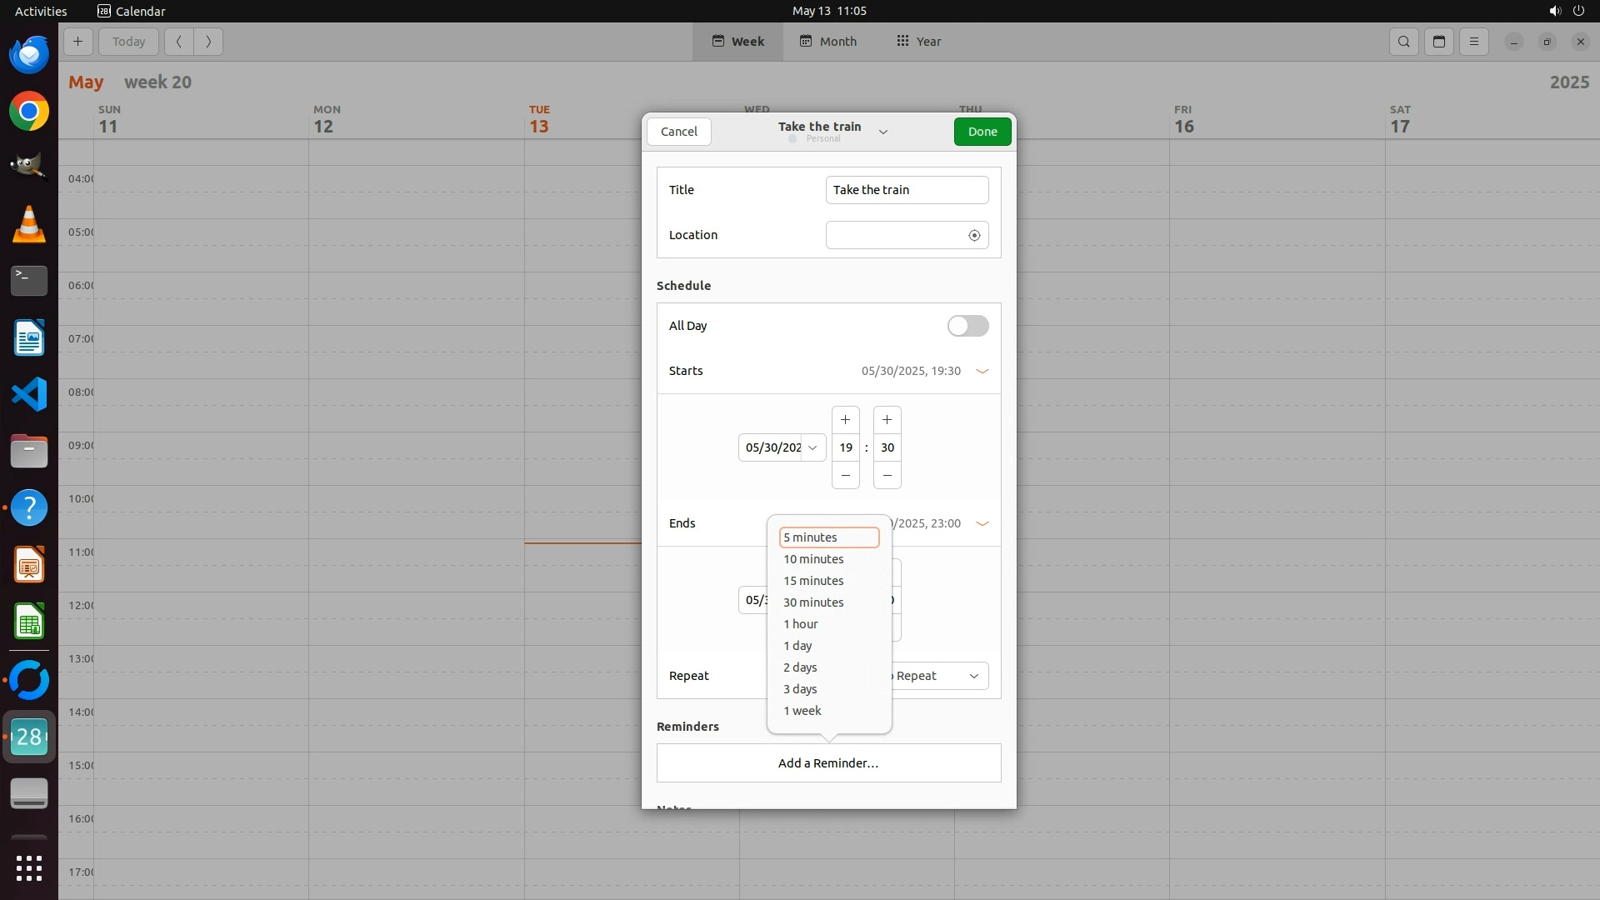
Task: Increase the start hour with plus
Action: [845, 420]
